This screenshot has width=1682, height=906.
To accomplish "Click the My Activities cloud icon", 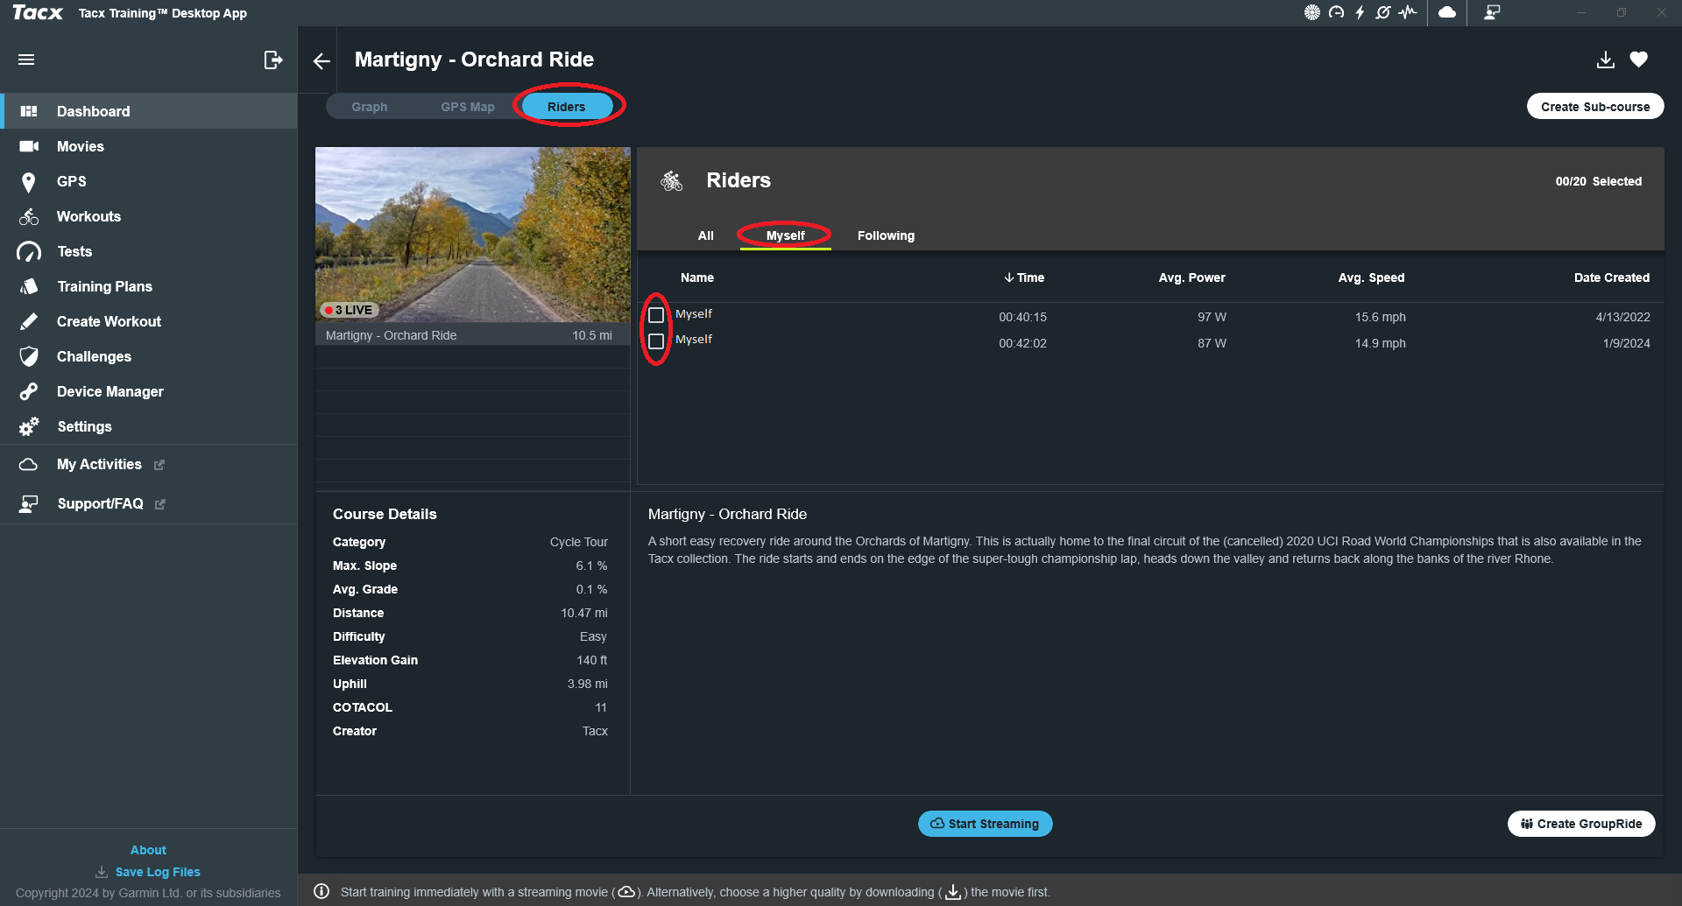I will click(x=29, y=465).
